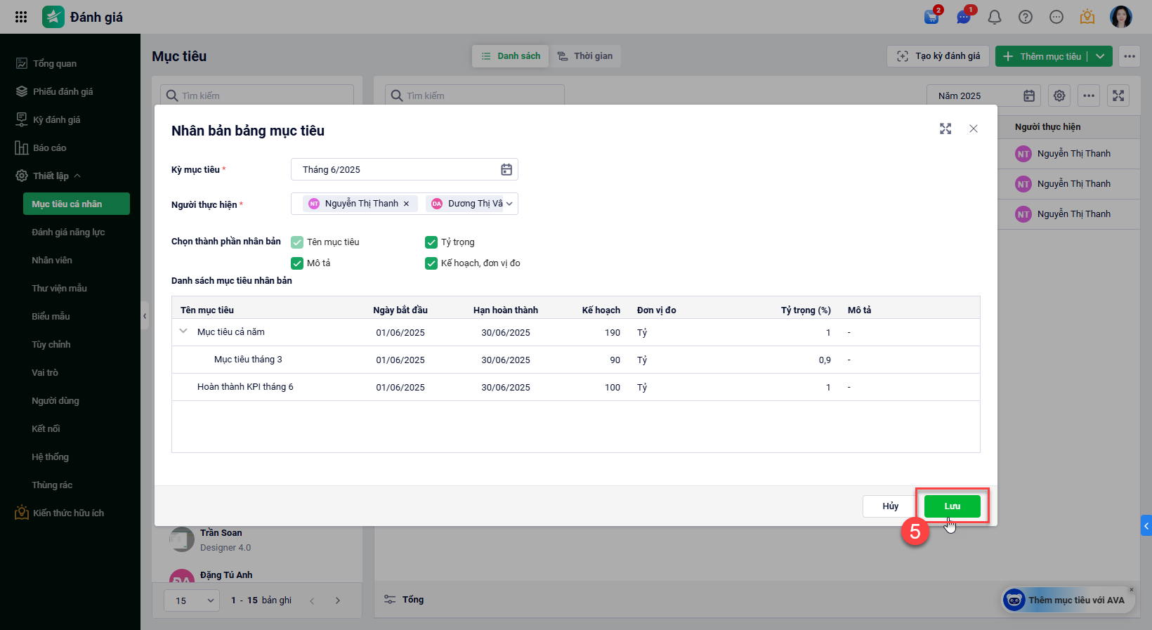
Task: Uncheck the Mô tả checkbox
Action: (297, 263)
